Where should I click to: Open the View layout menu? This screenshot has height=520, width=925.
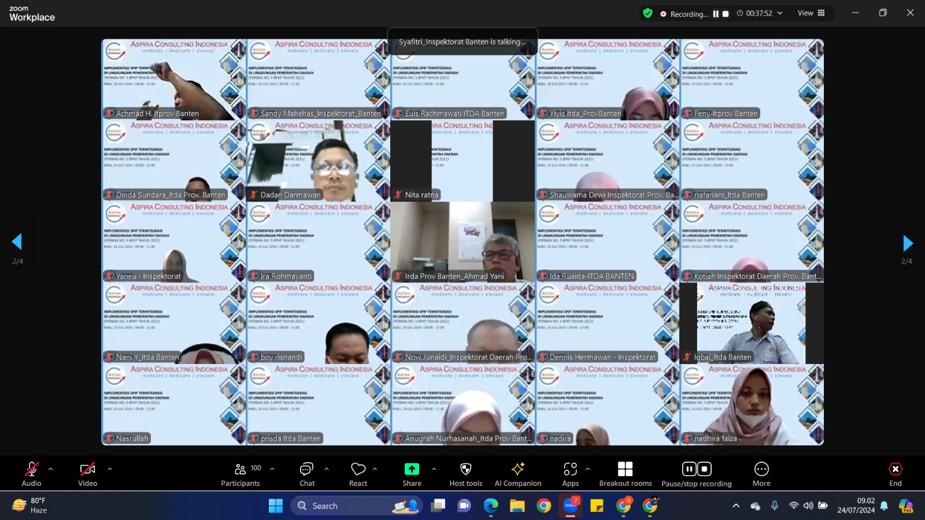coord(811,13)
